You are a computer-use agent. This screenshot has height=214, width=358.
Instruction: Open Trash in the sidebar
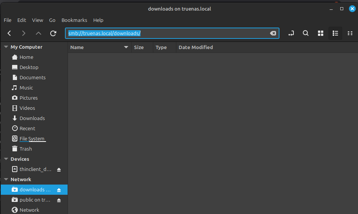[26, 149]
